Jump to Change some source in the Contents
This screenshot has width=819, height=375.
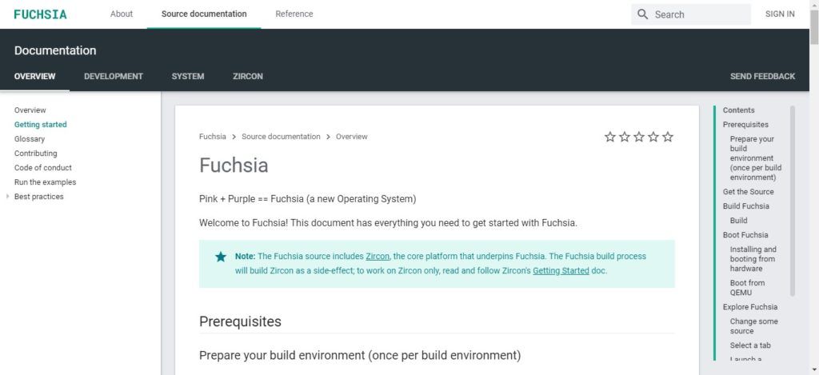tap(753, 326)
